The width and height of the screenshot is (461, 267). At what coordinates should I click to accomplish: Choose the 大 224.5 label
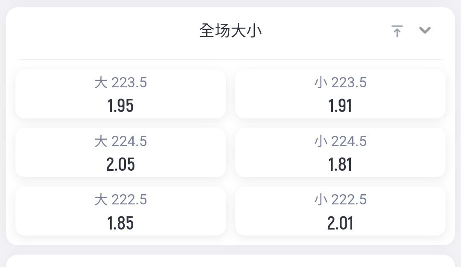(x=120, y=141)
